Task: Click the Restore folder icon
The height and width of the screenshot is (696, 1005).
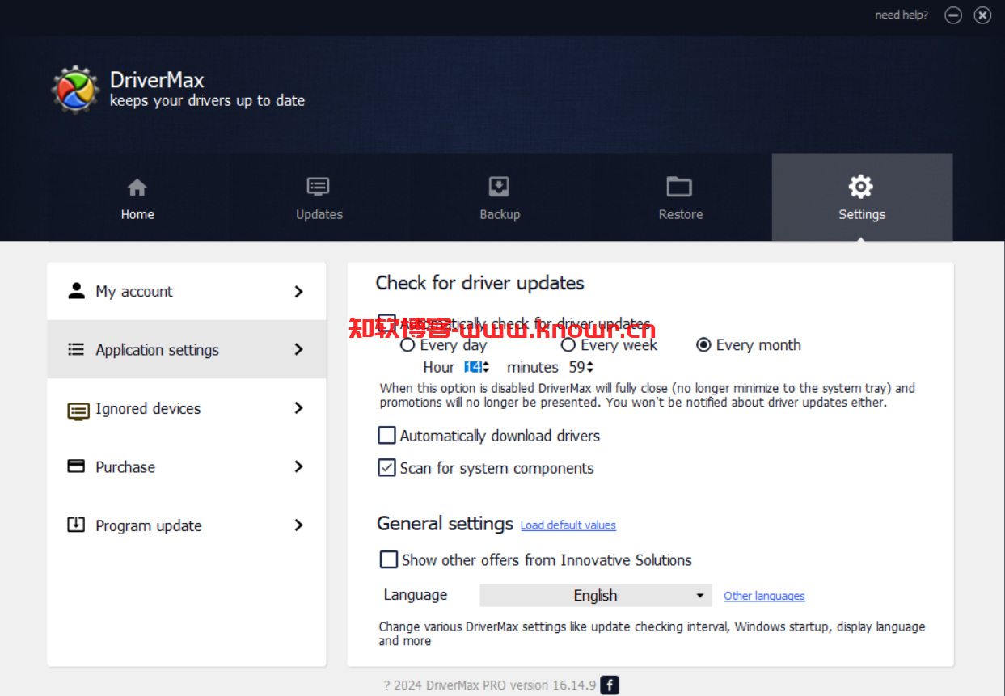Action: click(679, 187)
